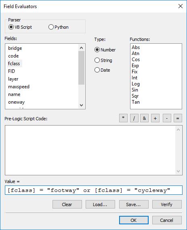
Task: Choose the Number type radio button
Action: [x=105, y=50]
